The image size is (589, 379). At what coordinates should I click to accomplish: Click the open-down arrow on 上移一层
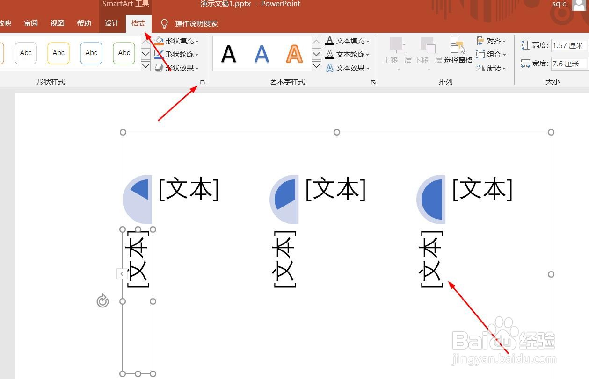point(399,70)
